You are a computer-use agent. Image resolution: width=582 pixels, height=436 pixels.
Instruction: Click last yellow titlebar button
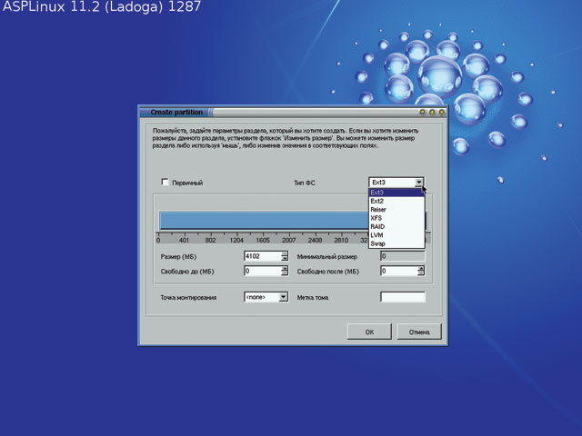(442, 112)
